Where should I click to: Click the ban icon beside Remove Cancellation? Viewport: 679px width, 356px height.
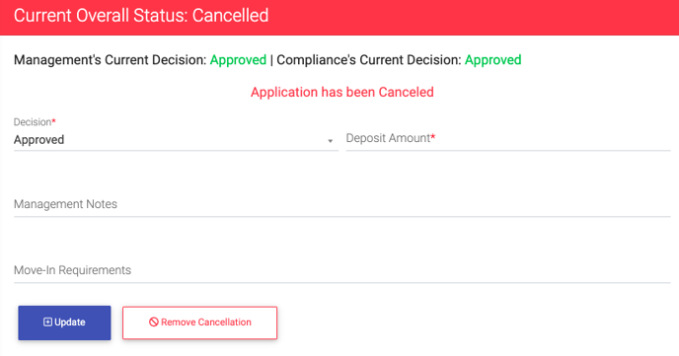(154, 321)
